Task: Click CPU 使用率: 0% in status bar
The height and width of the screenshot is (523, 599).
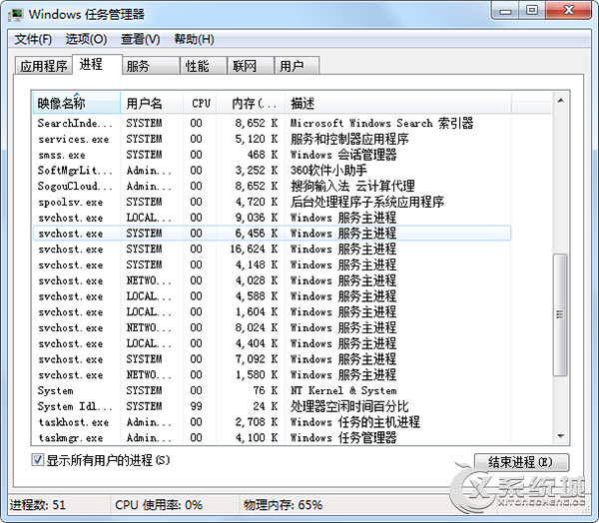Action: click(x=159, y=505)
